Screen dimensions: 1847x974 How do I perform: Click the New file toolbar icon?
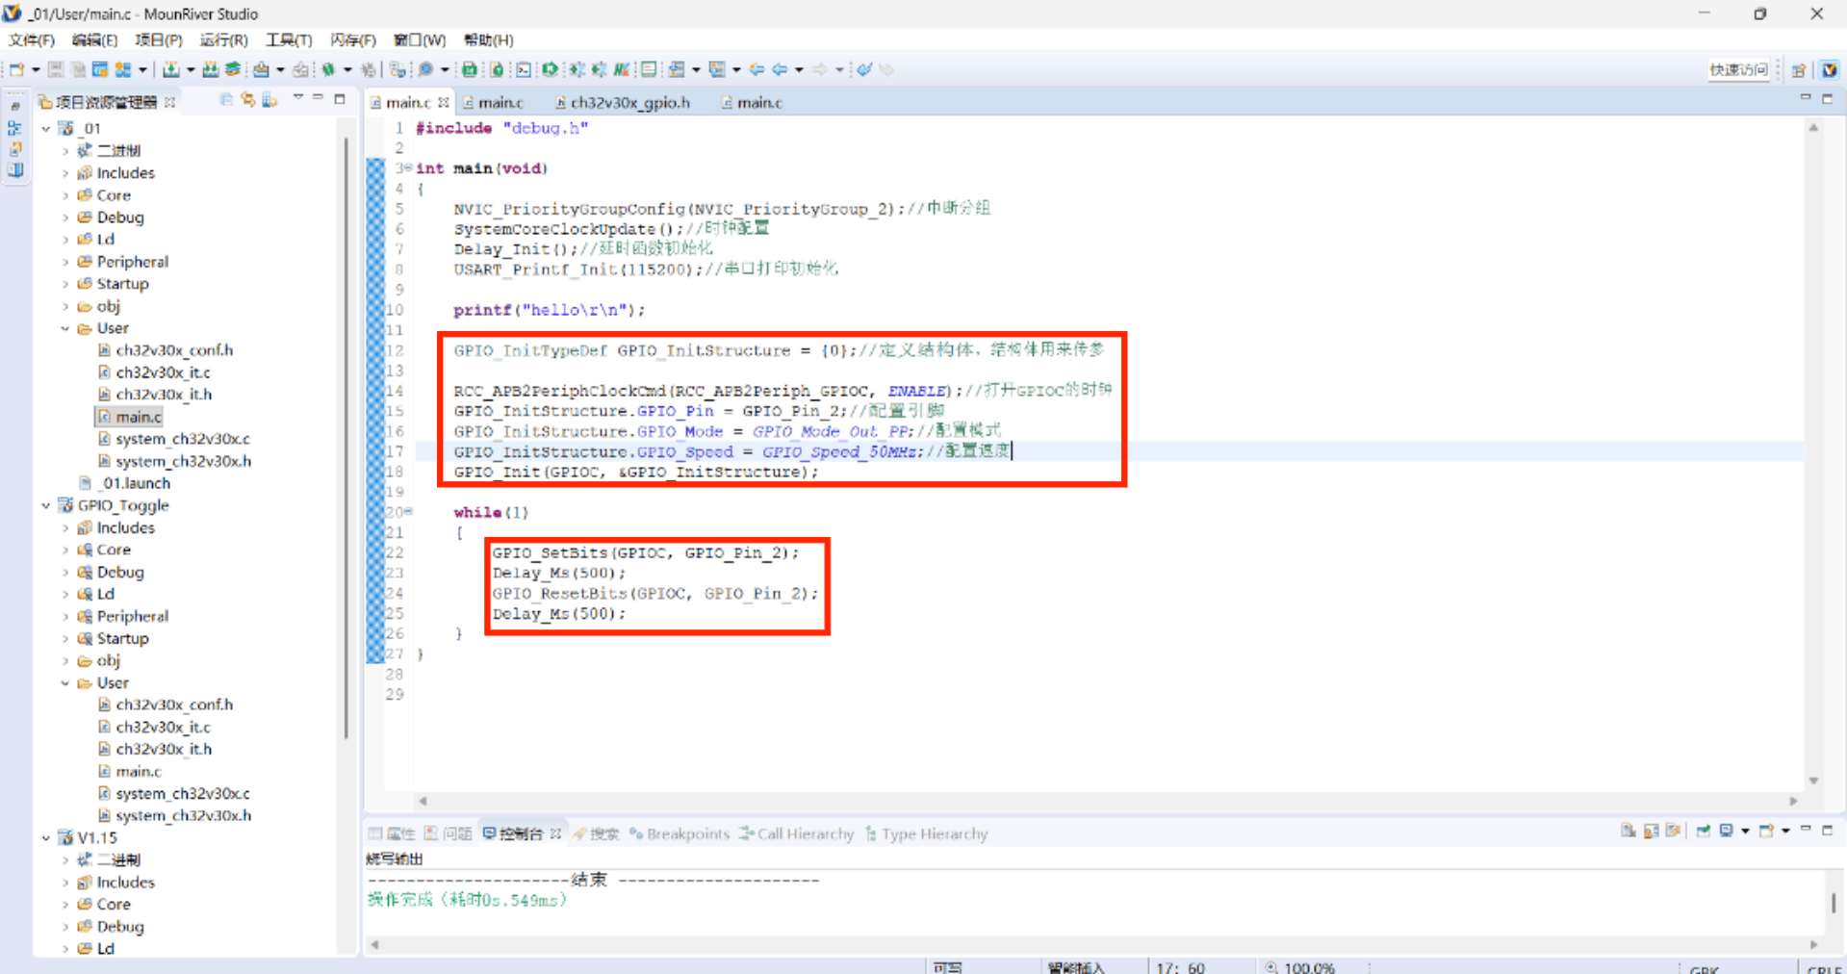pos(16,69)
